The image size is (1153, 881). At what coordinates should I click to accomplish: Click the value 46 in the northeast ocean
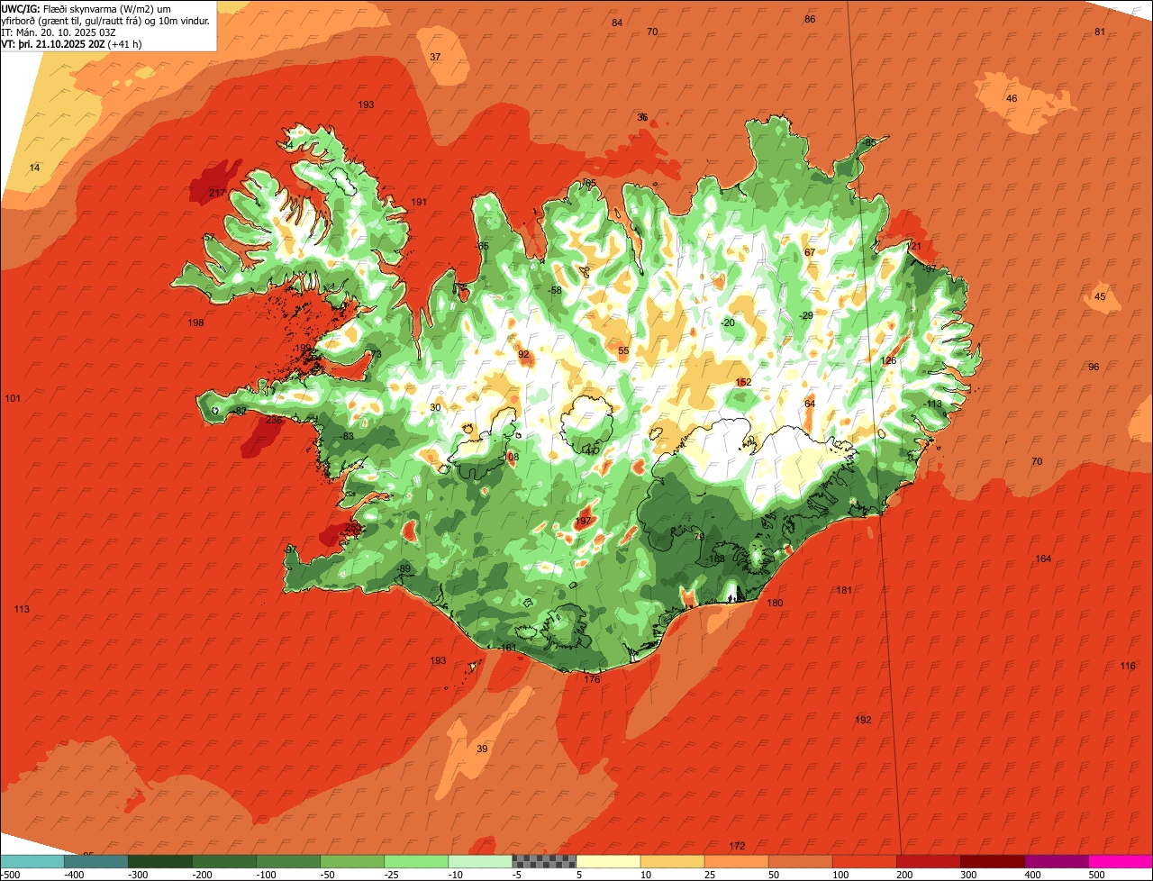pyautogui.click(x=1012, y=98)
